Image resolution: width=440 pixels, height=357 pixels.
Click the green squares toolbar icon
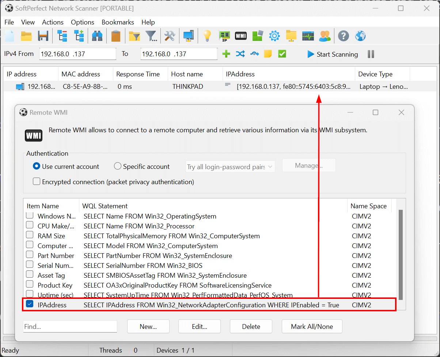258,36
